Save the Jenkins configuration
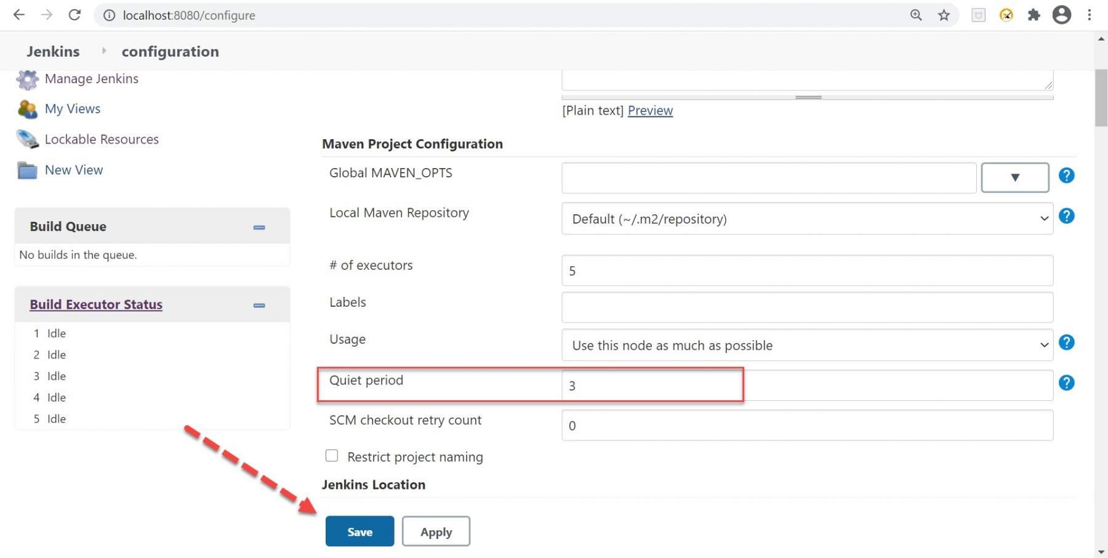The image size is (1108, 558). pyautogui.click(x=359, y=531)
